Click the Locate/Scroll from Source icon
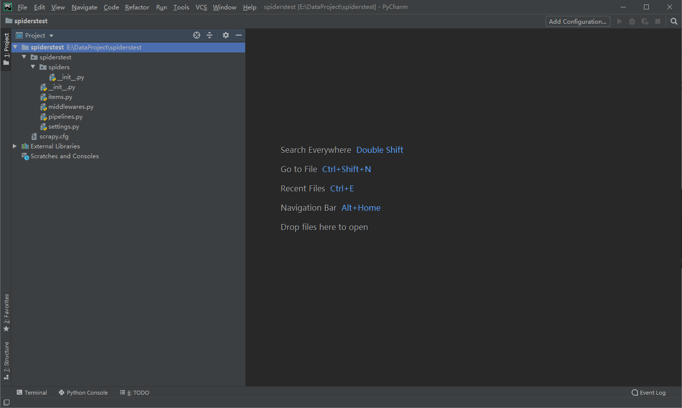The width and height of the screenshot is (682, 408). pos(197,35)
